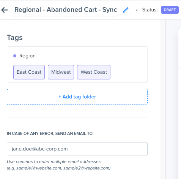Viewport: 181px width, 179px height.
Task: Click the pencil icon to rename the sync
Action: click(126, 10)
